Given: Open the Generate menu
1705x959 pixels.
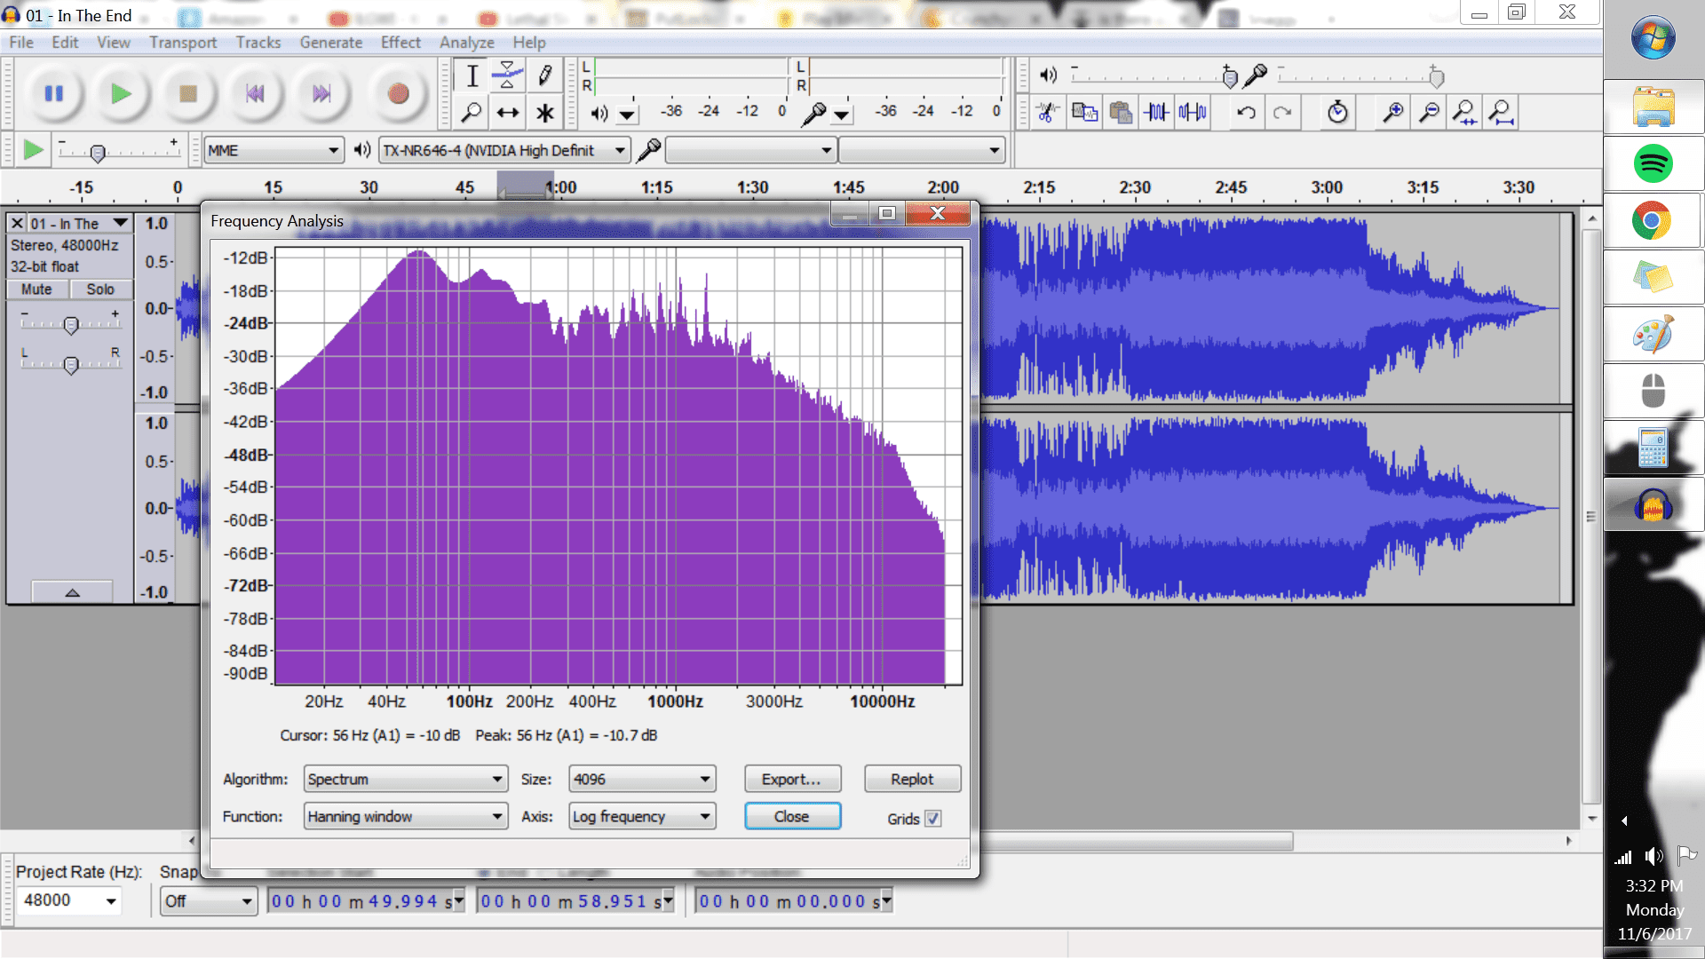Looking at the screenshot, I should pos(330,43).
